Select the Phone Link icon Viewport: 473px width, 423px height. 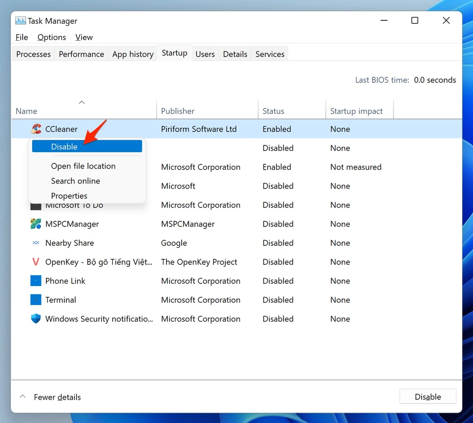pyautogui.click(x=35, y=280)
